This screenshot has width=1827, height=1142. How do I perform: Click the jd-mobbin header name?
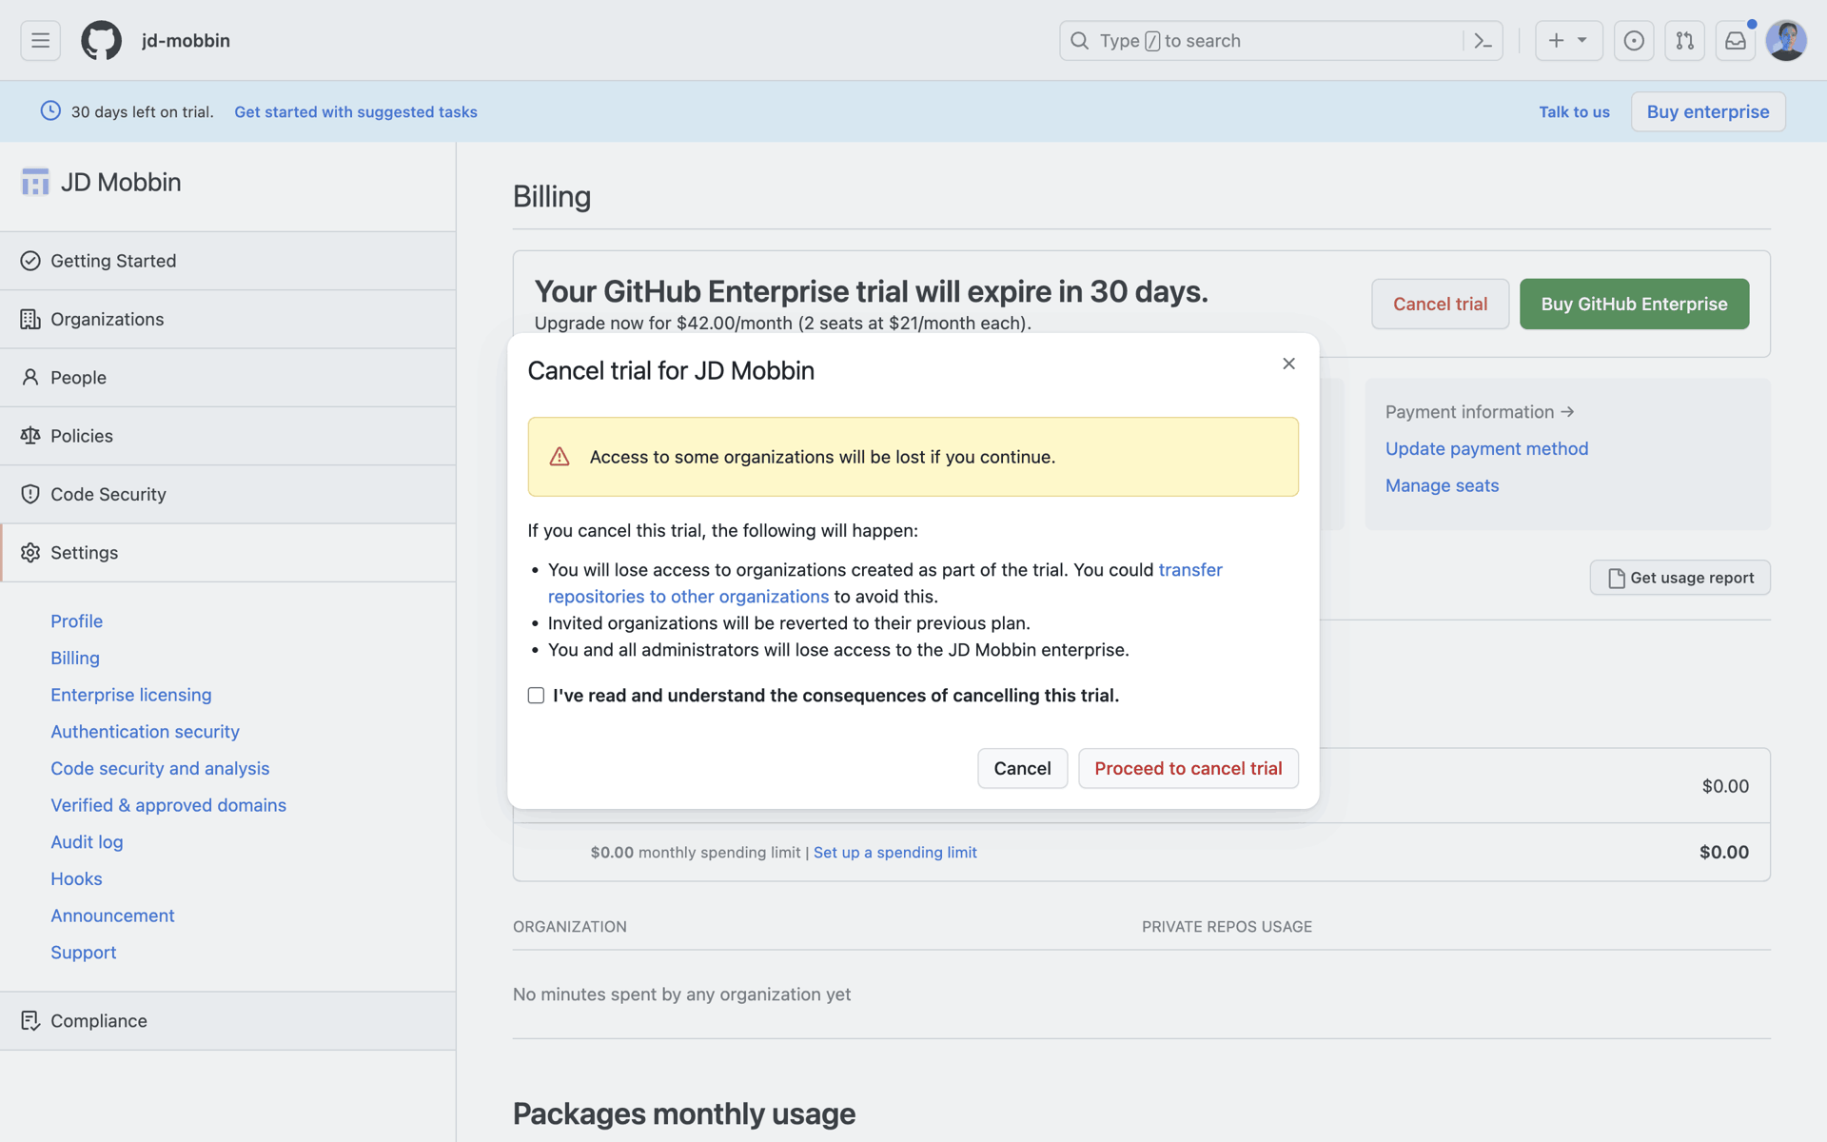186,41
